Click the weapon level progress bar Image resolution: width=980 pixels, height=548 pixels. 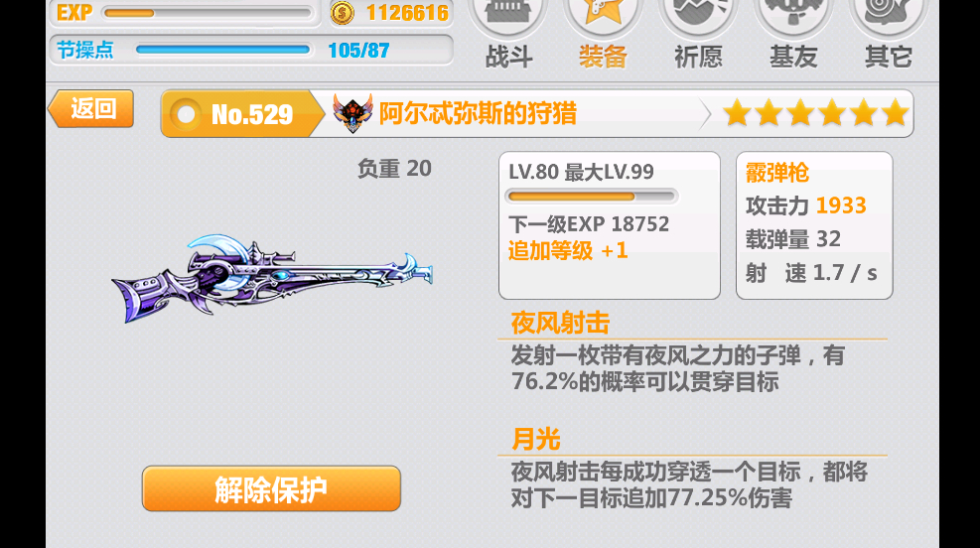coord(591,197)
